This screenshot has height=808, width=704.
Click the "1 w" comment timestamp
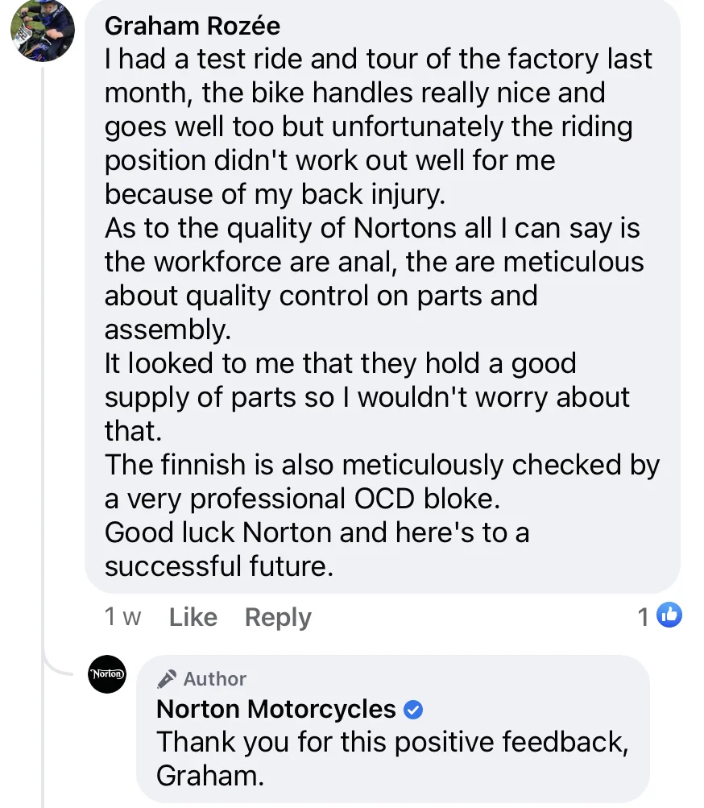pyautogui.click(x=122, y=617)
